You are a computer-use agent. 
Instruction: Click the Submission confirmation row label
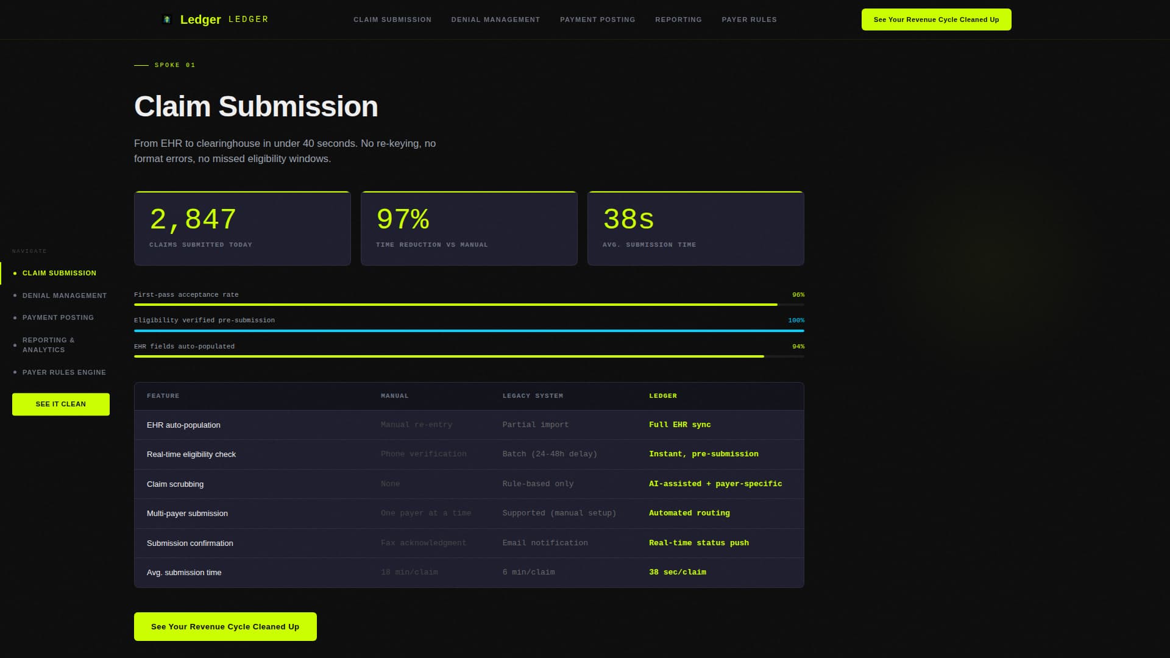[x=190, y=543]
